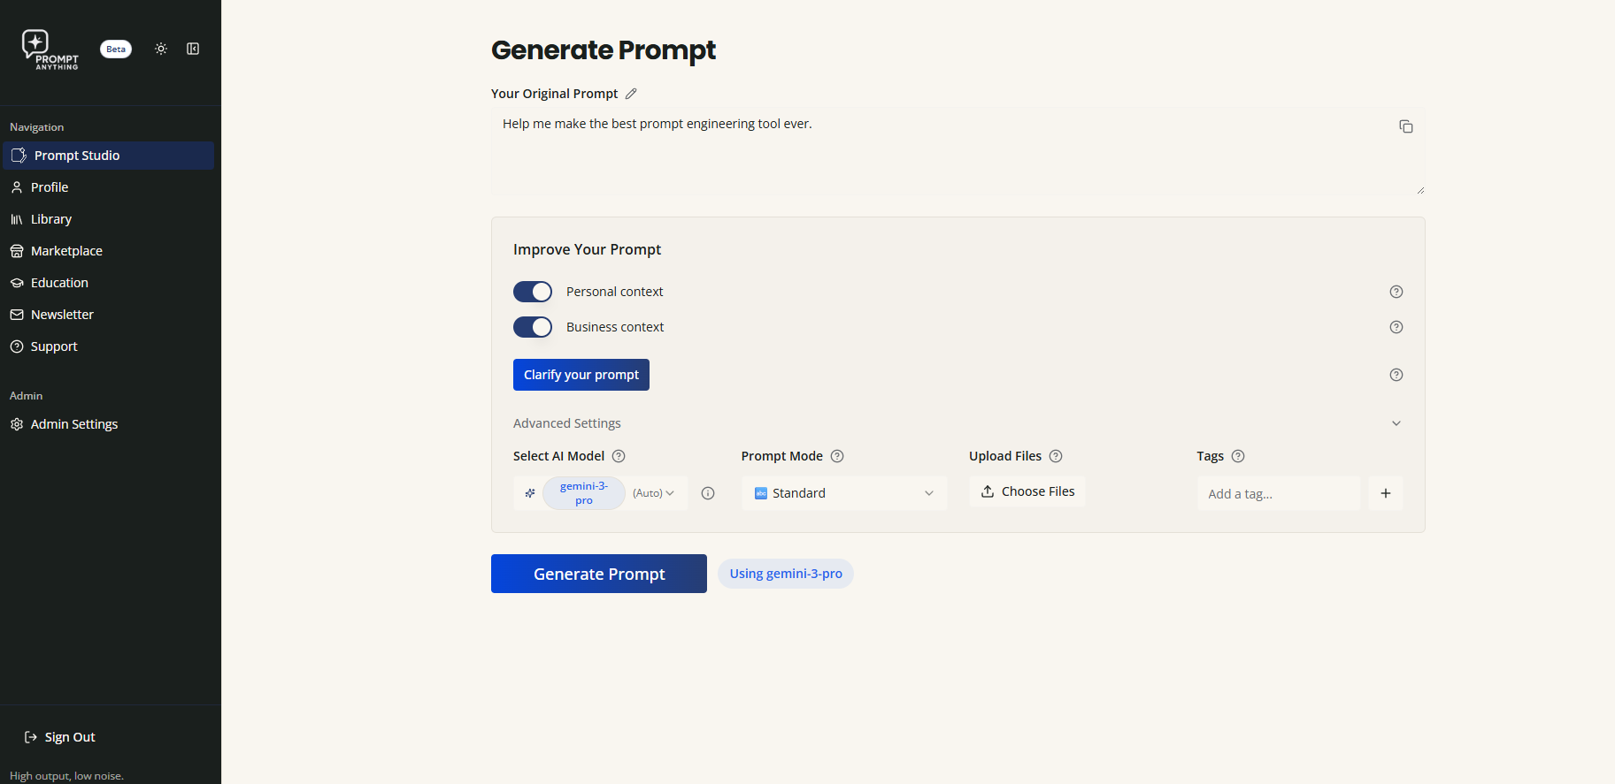Type in the Add a tag field
The image size is (1615, 784).
[1278, 493]
